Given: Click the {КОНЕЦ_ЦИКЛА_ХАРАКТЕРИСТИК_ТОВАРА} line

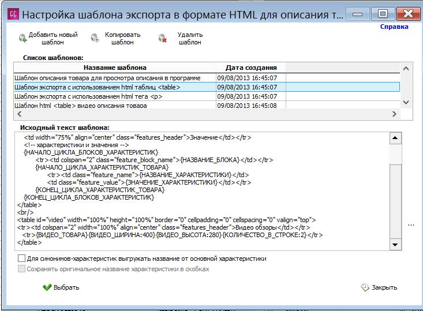Looking at the screenshot, I should (100, 190).
